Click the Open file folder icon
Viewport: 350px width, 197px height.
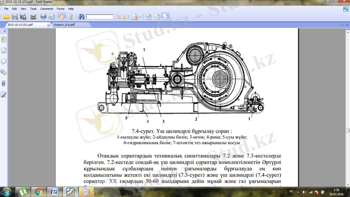pyautogui.click(x=7, y=17)
